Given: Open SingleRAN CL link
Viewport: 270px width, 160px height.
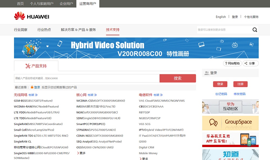Looking at the screenshot, I should click(23, 142).
